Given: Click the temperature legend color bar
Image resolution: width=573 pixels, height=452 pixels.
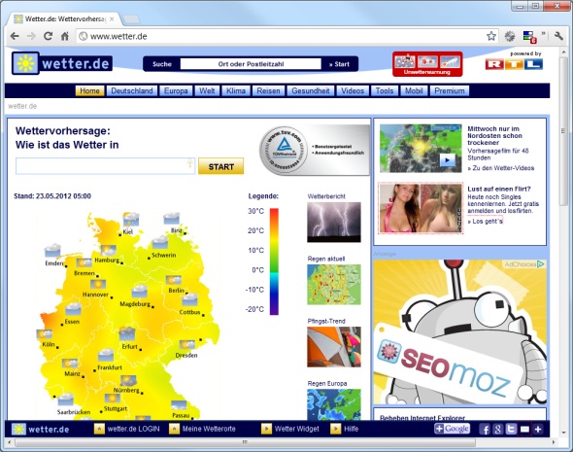Looking at the screenshot, I should 274,261.
